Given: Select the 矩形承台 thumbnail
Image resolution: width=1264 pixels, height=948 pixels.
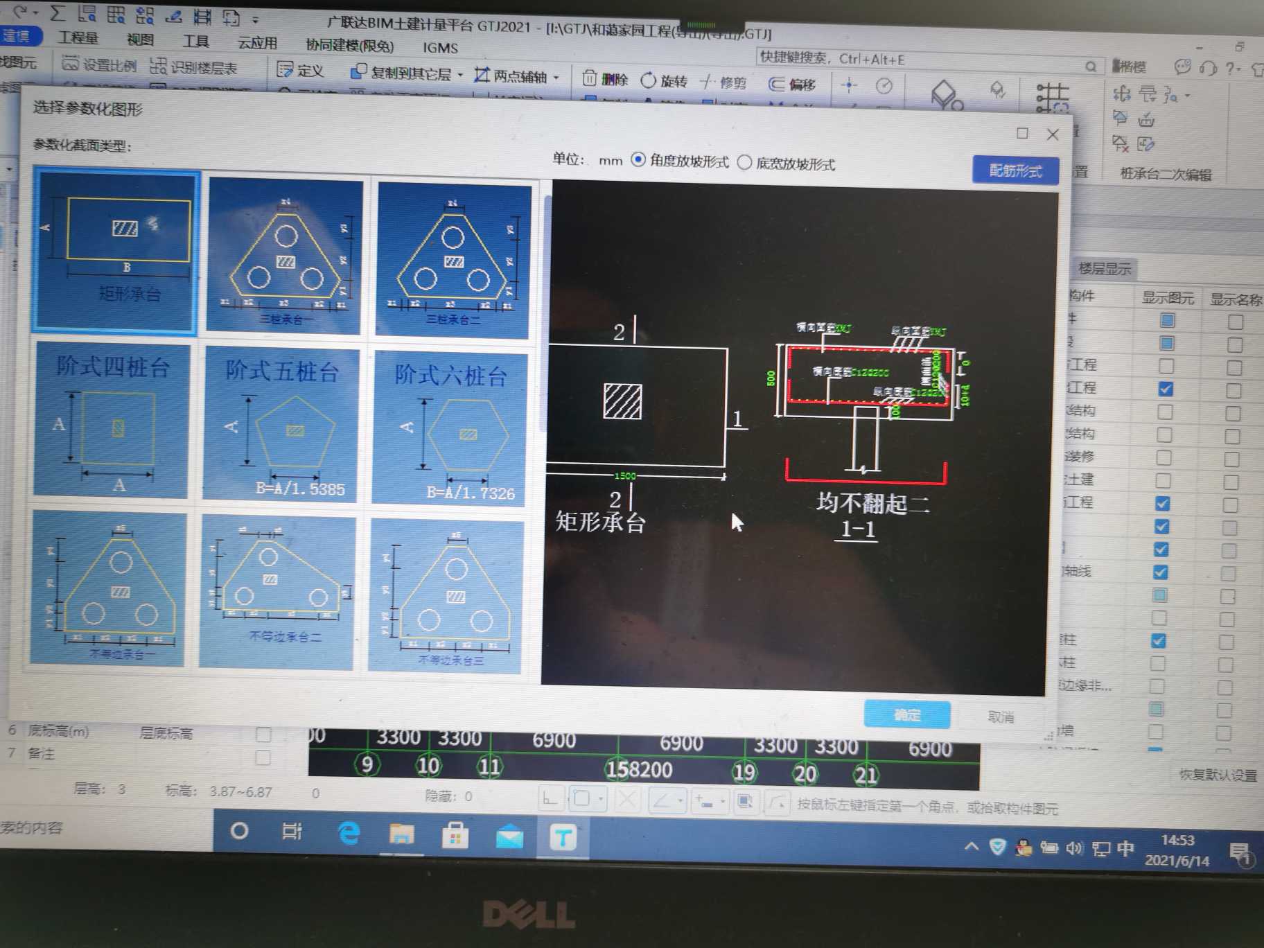Looking at the screenshot, I should [x=116, y=252].
